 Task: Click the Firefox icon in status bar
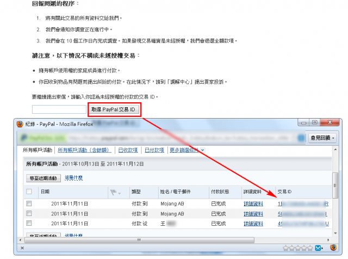[x=333, y=248]
